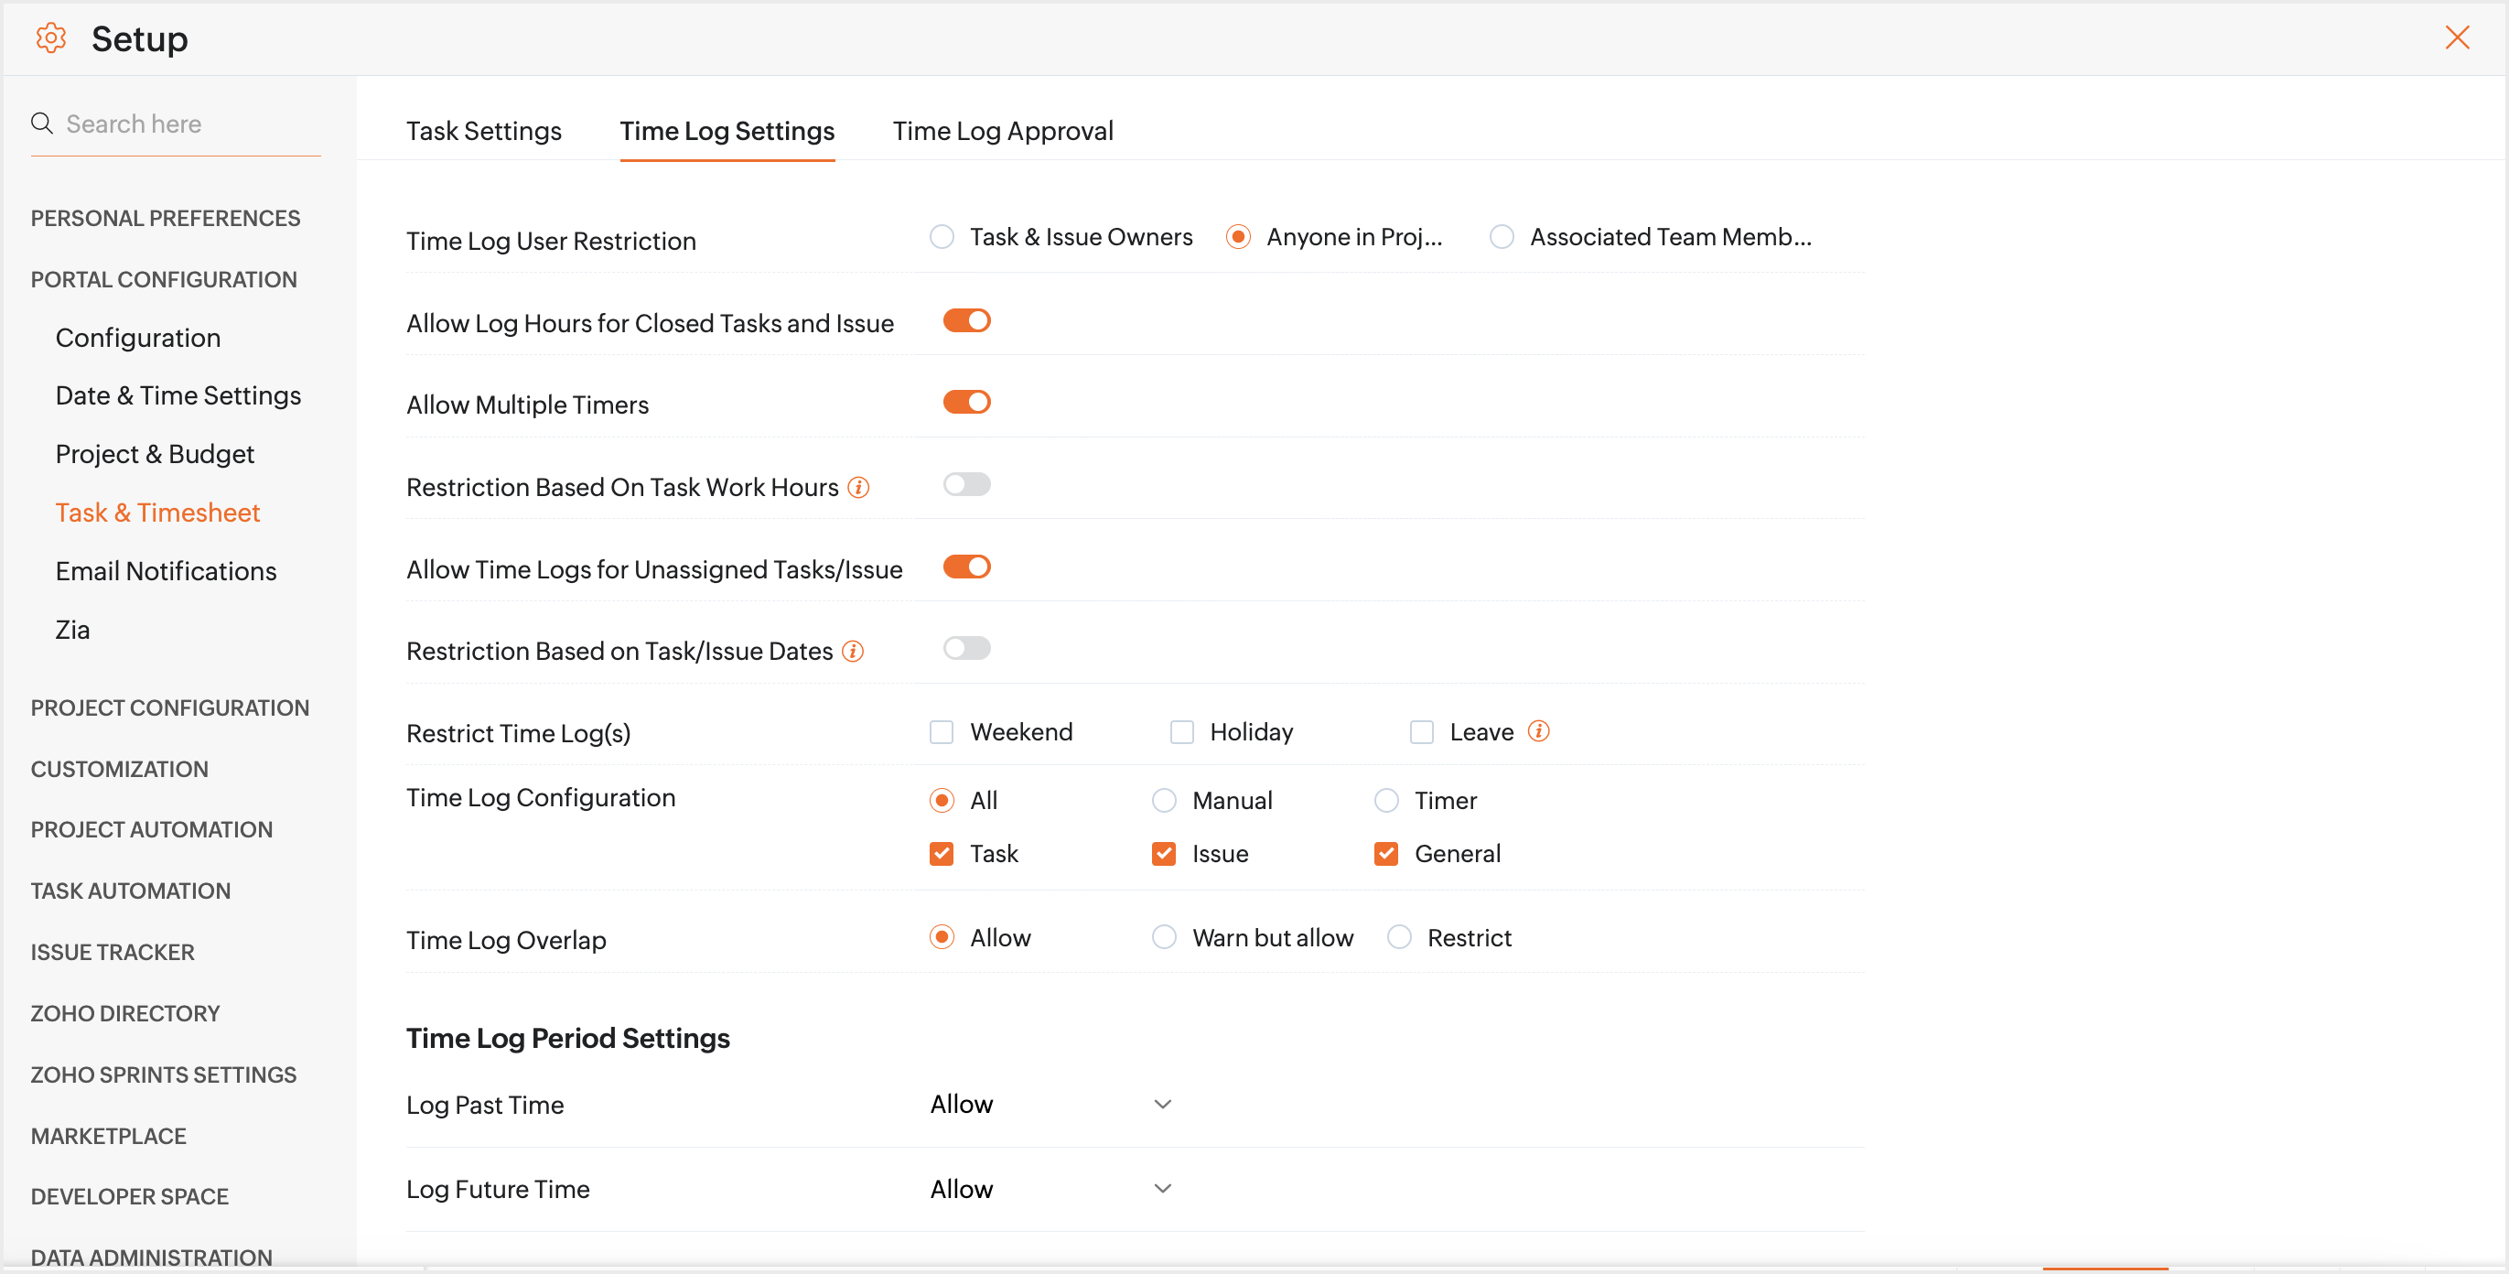2509x1274 pixels.
Task: Open Email Notifications settings page
Action: click(x=166, y=571)
